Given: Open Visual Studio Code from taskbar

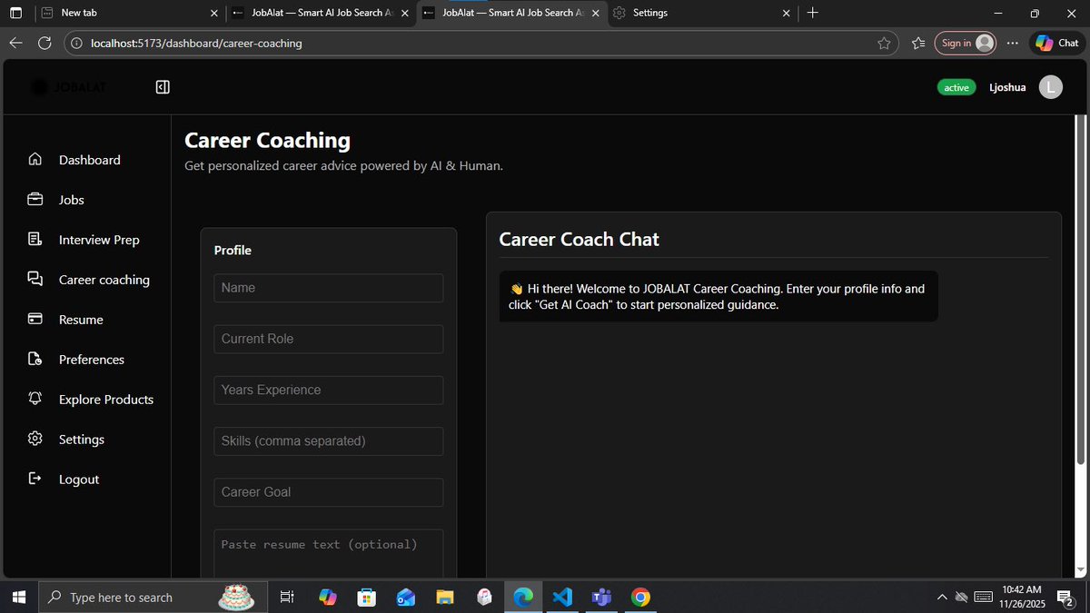Looking at the screenshot, I should tap(562, 597).
